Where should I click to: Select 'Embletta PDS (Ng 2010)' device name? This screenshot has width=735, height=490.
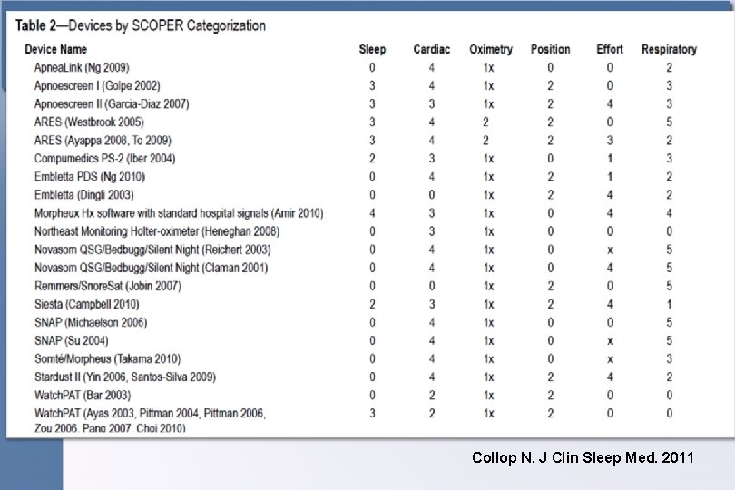[x=90, y=177]
